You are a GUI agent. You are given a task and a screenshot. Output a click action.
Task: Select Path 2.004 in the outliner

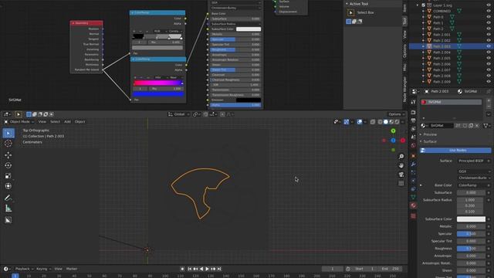tap(442, 53)
